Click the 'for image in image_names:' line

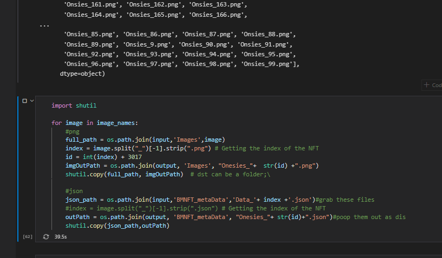(95, 123)
